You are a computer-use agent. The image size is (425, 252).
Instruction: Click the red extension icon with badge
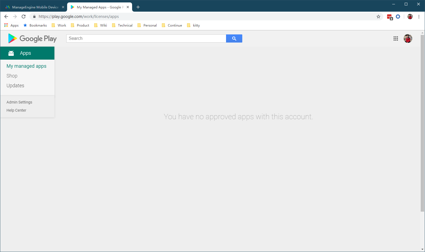click(x=390, y=17)
